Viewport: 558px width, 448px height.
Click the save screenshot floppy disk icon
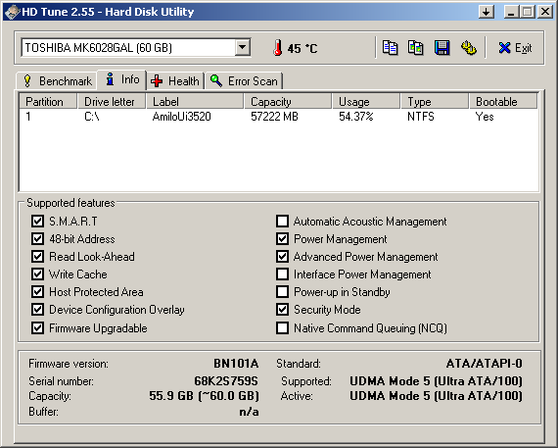point(442,48)
